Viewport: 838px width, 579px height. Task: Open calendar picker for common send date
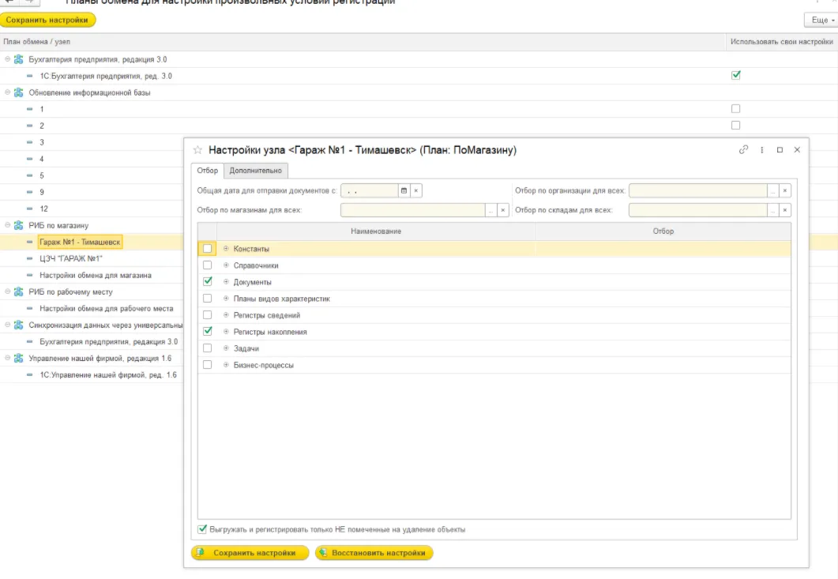pos(404,190)
